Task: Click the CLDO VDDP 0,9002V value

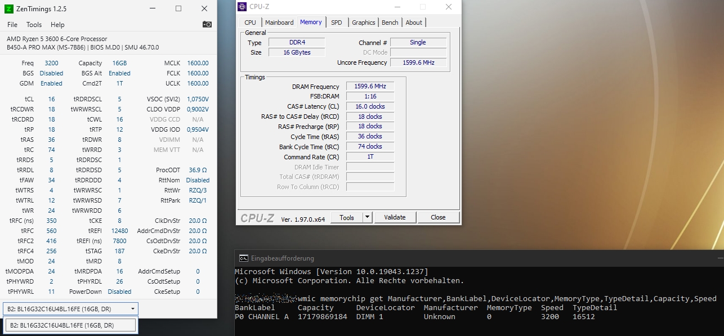Action: point(198,109)
